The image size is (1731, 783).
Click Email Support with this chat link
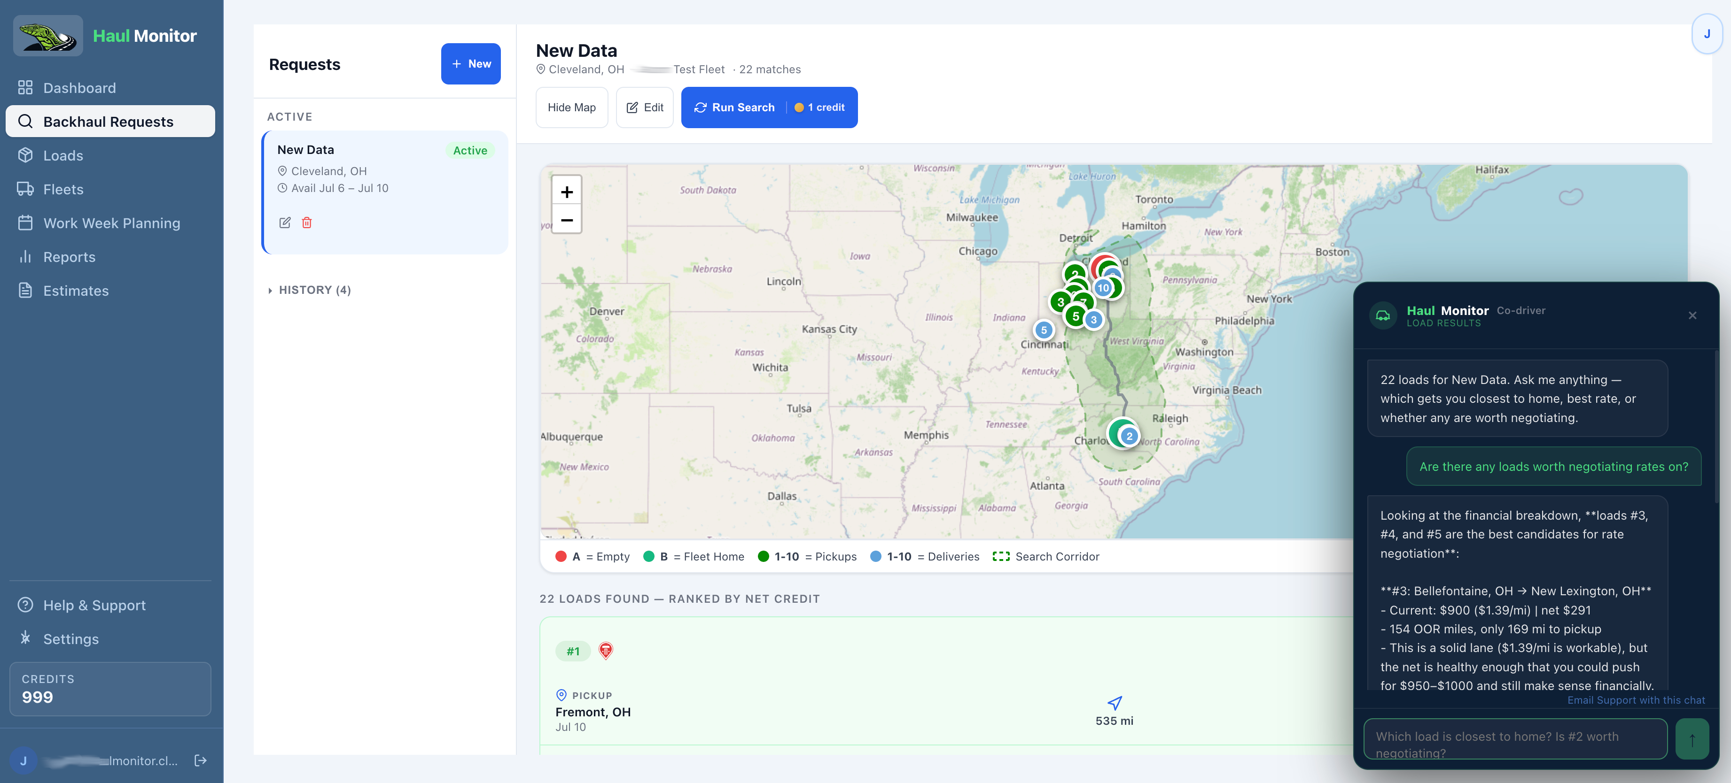tap(1636, 700)
